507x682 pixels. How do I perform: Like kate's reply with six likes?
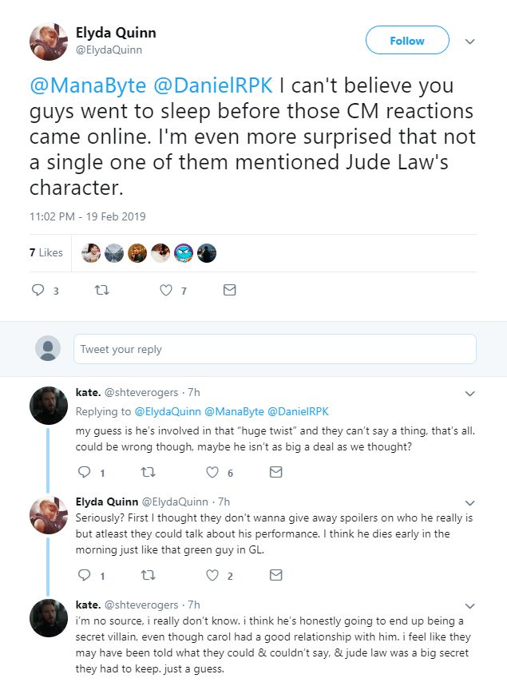[x=212, y=472]
